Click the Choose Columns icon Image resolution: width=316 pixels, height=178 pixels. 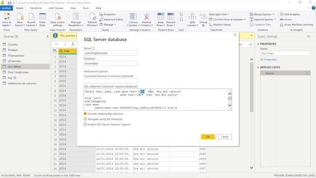tap(133, 16)
